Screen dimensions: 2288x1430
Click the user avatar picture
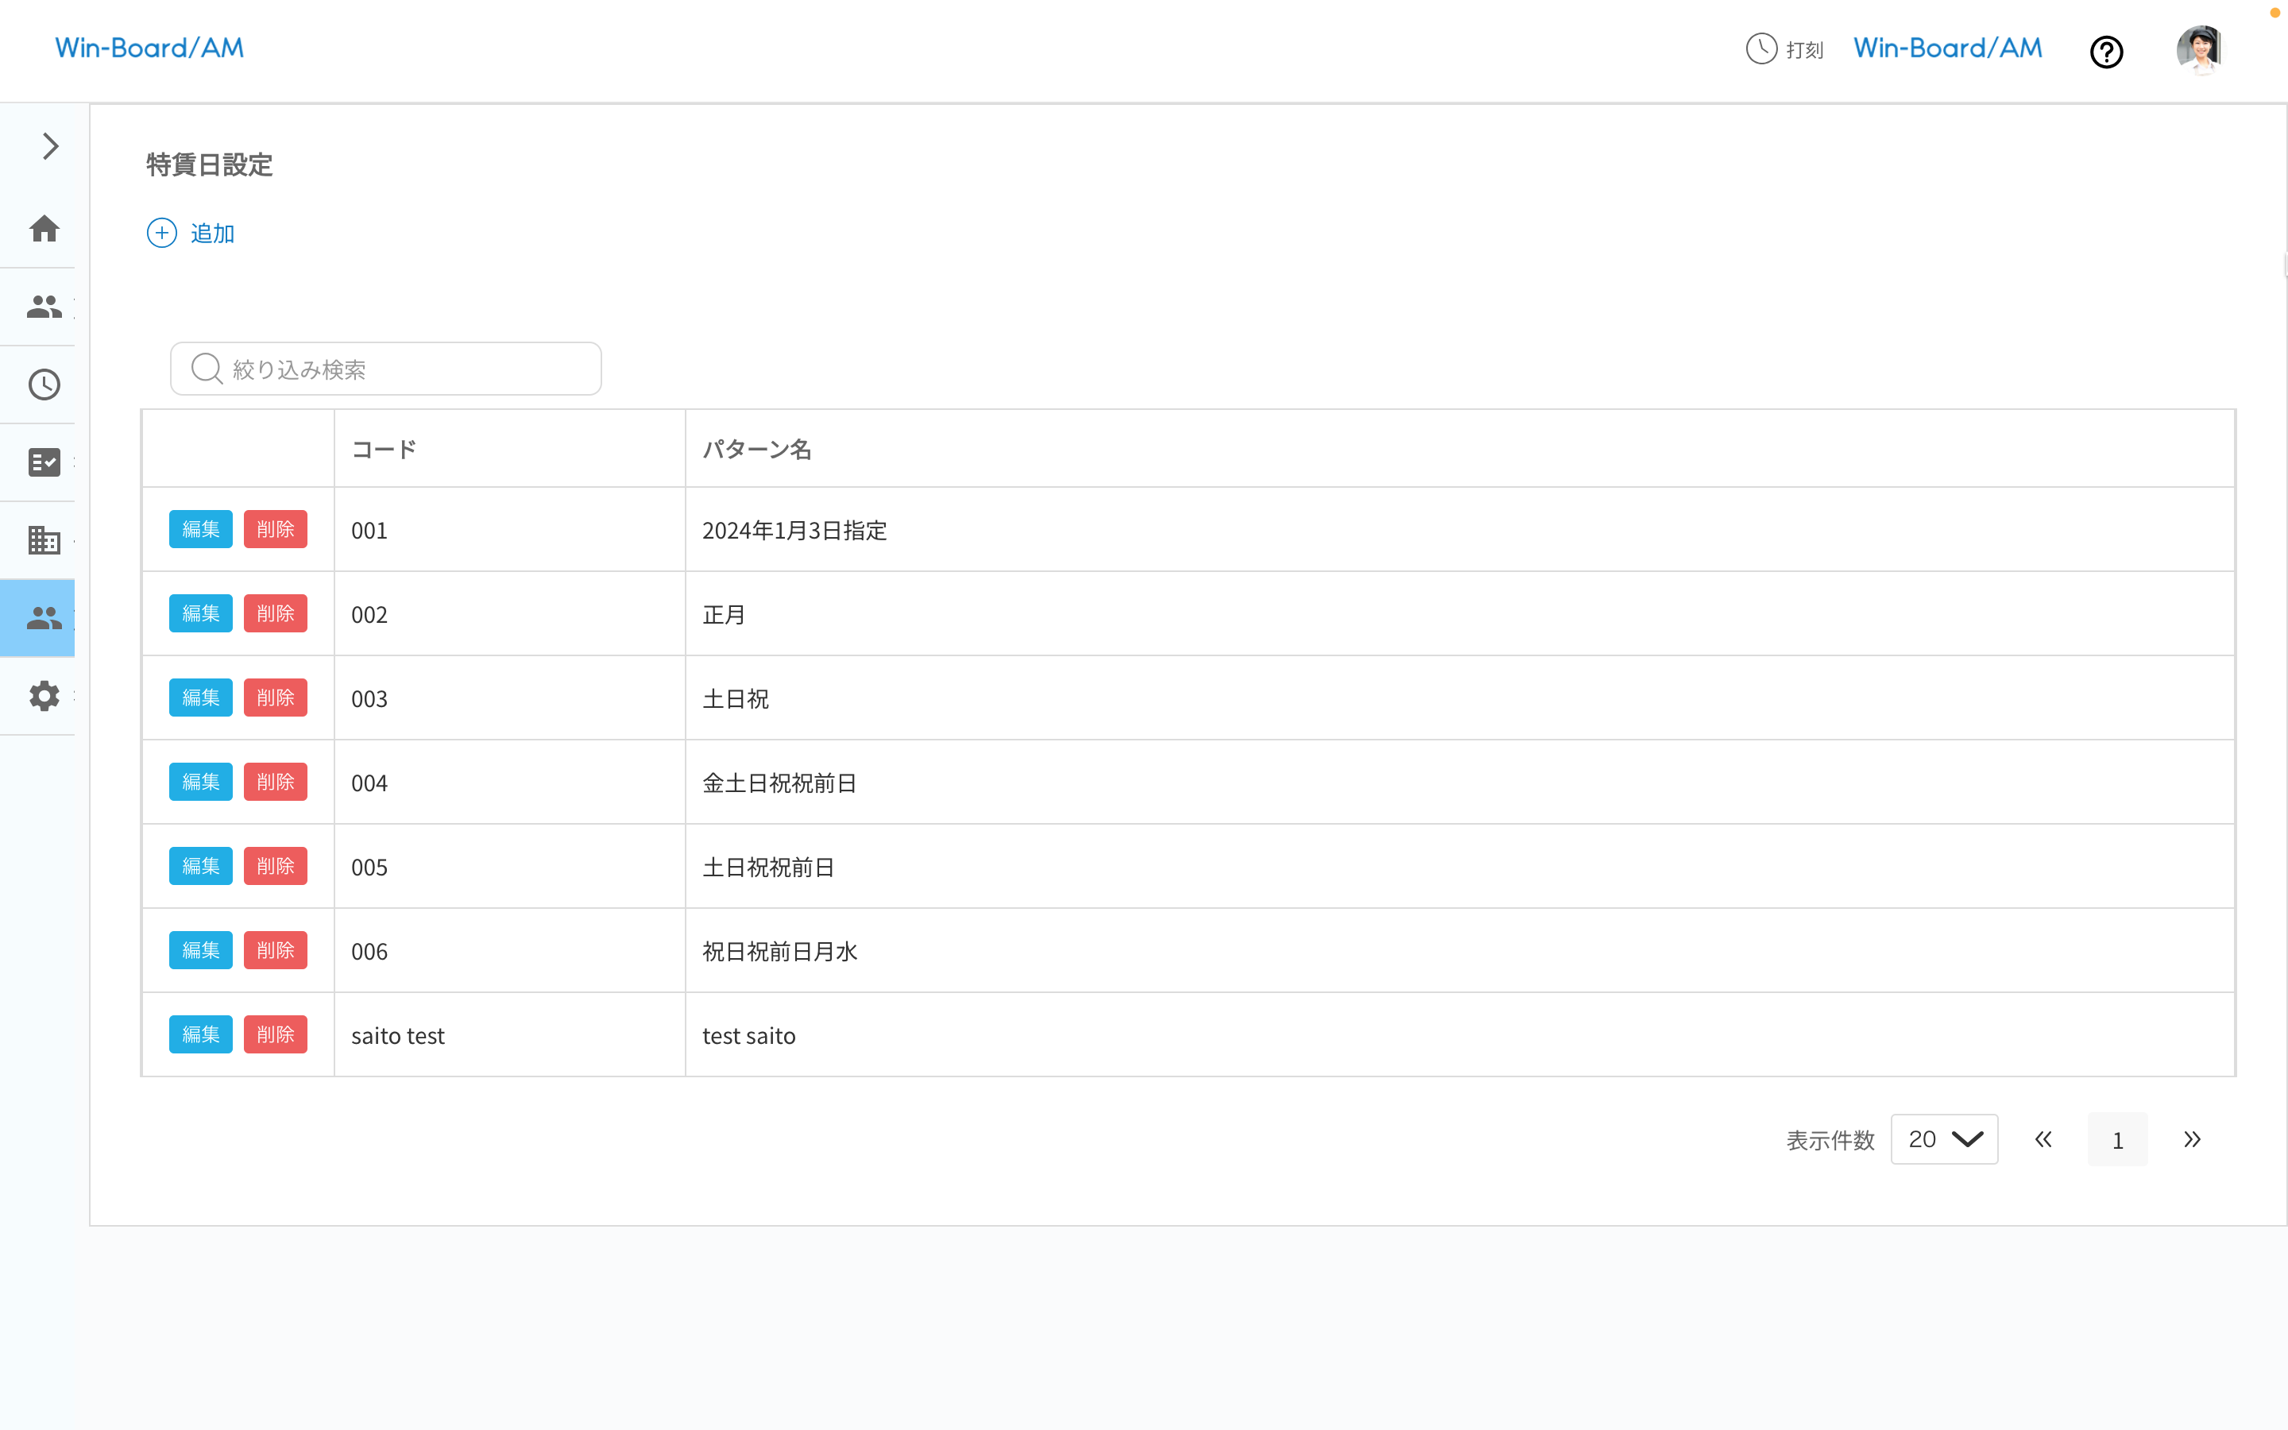point(2199,49)
